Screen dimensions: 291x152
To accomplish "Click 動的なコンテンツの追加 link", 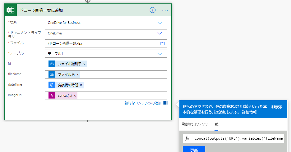I will [x=143, y=103].
